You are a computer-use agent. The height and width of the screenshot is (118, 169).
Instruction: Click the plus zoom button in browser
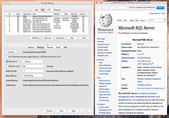click(116, 8)
